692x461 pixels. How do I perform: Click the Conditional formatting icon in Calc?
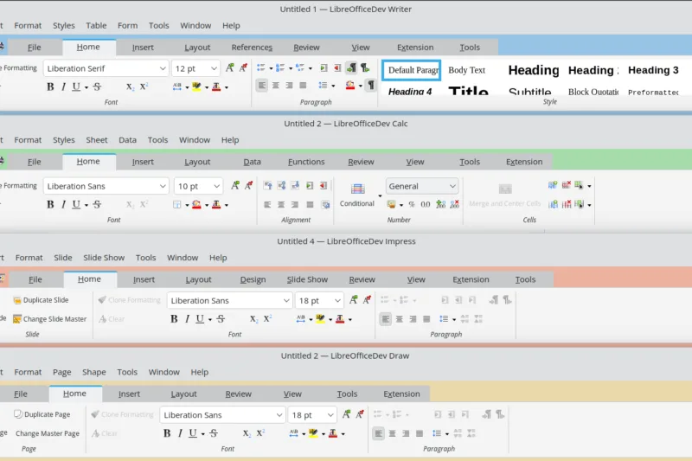(357, 189)
